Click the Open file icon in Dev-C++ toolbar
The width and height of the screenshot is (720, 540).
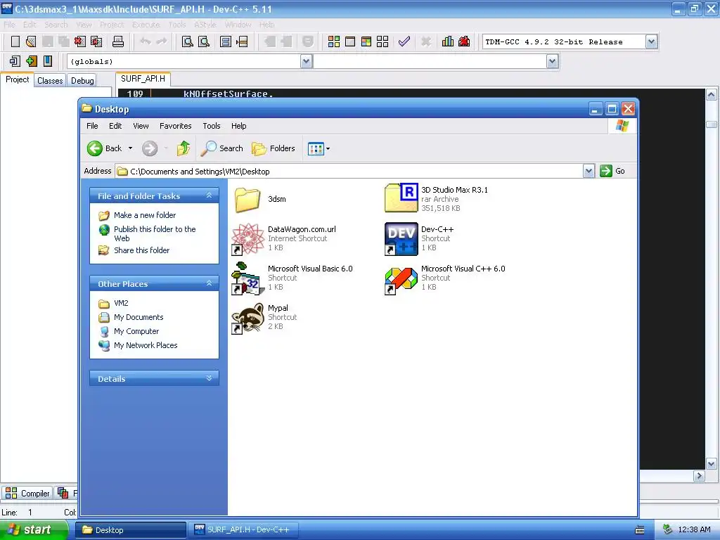(x=31, y=41)
